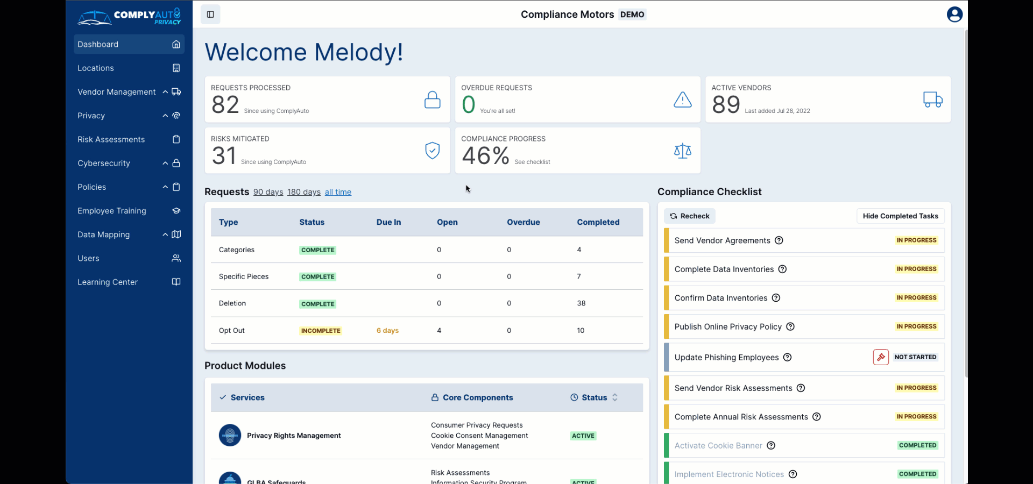The image size is (1033, 484).
Task: Click the lock icon on Requests Processed card
Action: tap(432, 99)
